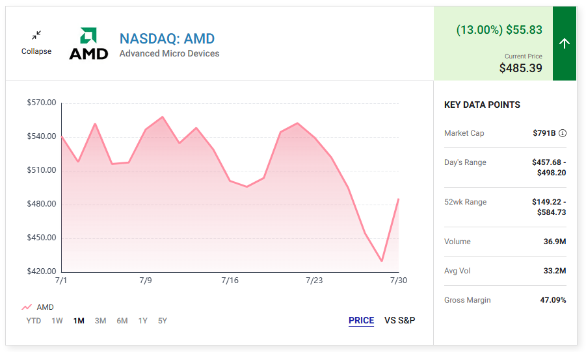586x352 pixels.
Task: Click the 7/16 x-axis date label
Action: click(x=230, y=281)
